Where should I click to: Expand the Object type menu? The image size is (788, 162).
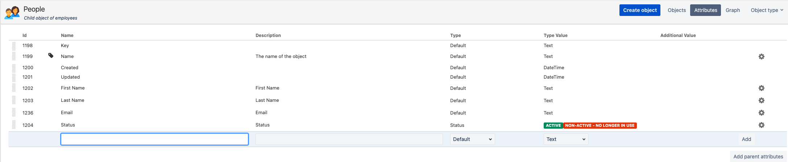(x=767, y=10)
